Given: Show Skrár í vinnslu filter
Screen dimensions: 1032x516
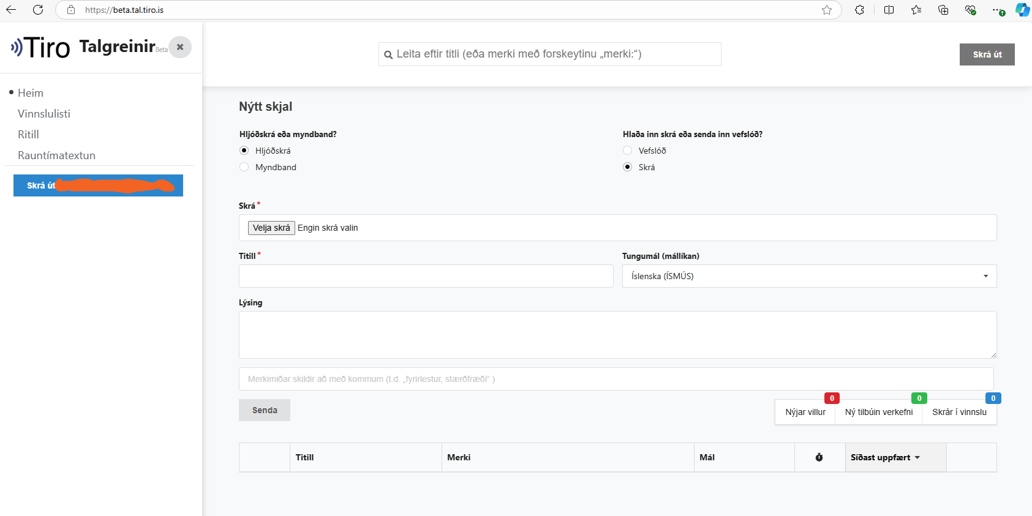Looking at the screenshot, I should 959,412.
